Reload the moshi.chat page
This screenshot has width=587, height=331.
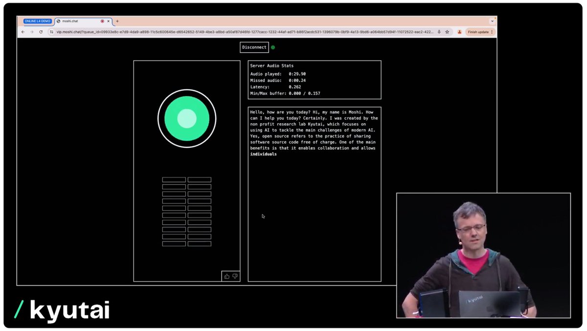(41, 32)
